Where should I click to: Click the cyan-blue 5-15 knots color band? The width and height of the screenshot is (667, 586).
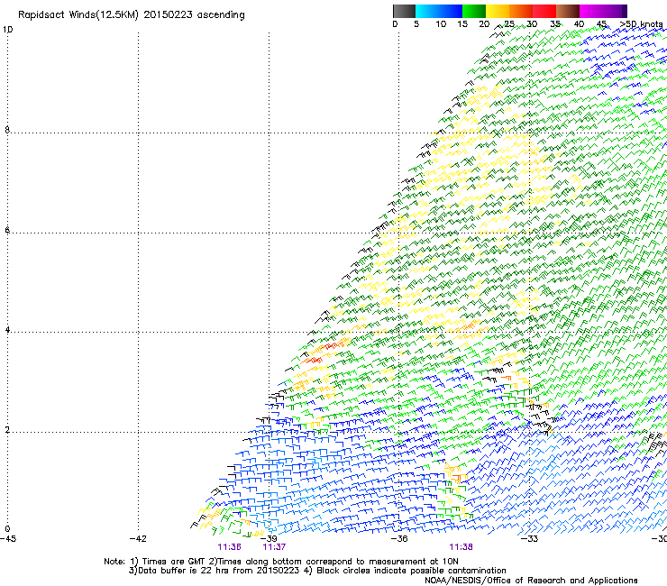coord(439,11)
